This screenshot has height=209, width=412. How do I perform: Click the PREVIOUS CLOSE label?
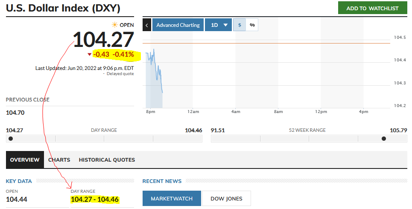(x=28, y=100)
